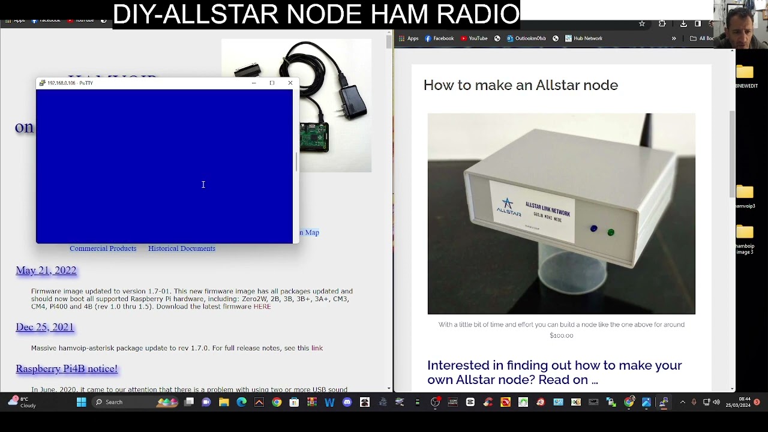Viewport: 768px width, 432px height.
Task: Open WinRAR from the taskbar
Action: click(x=311, y=402)
